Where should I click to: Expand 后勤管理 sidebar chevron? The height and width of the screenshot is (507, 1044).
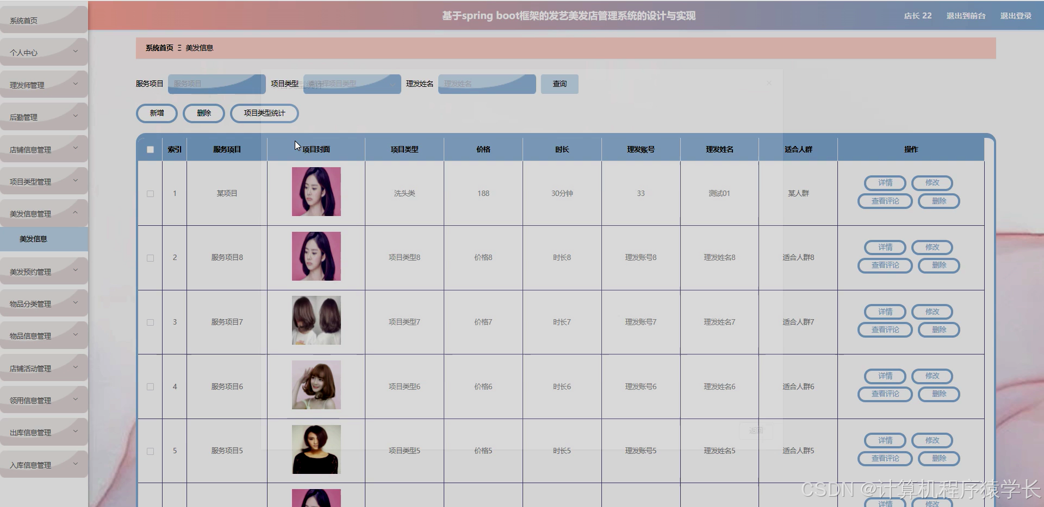tap(76, 116)
